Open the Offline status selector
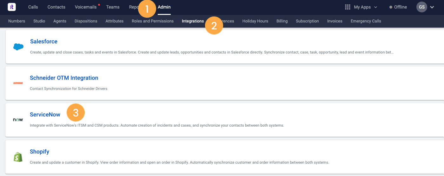 coord(398,7)
